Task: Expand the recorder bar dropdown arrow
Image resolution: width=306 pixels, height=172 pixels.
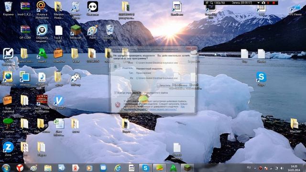Action: 258,3
